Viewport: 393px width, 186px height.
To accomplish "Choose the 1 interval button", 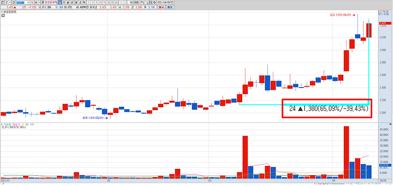I will 88,2.
